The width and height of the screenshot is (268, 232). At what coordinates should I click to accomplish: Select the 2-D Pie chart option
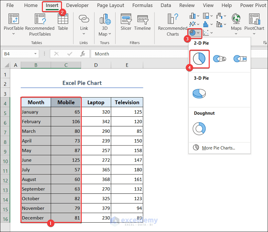coord(199,58)
